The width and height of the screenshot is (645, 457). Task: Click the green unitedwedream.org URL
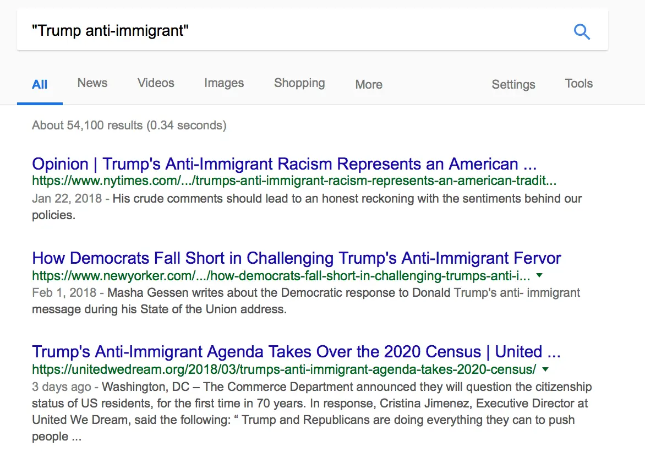click(284, 368)
